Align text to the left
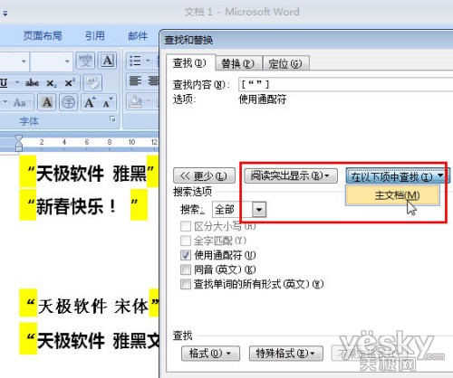Screen dimensions: 453x378 pyautogui.click(x=135, y=81)
